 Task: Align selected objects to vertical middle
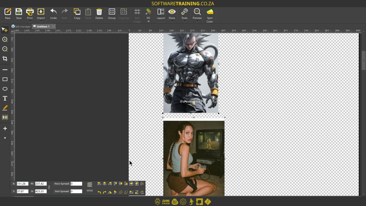tap(121, 184)
